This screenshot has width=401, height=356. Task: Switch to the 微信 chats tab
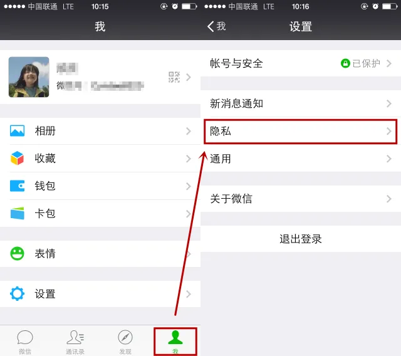click(25, 342)
